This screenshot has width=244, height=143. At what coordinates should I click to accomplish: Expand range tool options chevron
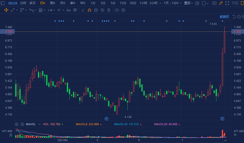tap(54, 10)
